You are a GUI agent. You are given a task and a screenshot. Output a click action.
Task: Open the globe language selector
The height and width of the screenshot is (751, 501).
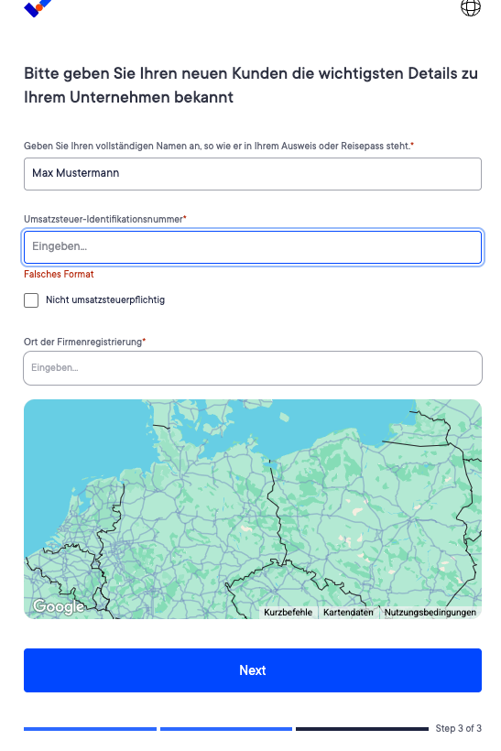pyautogui.click(x=471, y=7)
